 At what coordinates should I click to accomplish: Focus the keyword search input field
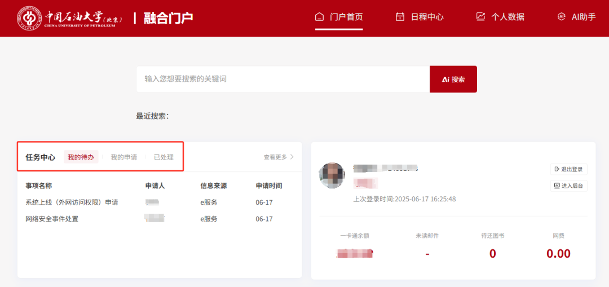(282, 79)
